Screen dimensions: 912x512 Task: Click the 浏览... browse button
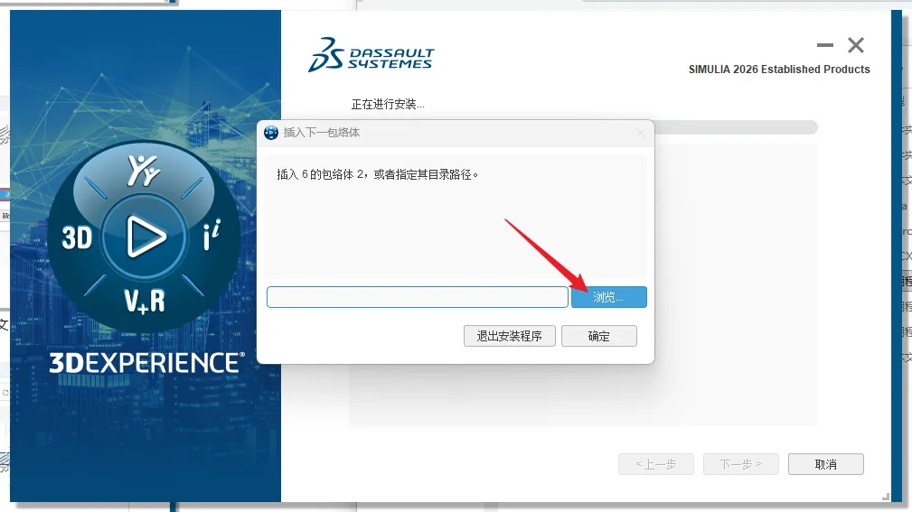pos(608,297)
